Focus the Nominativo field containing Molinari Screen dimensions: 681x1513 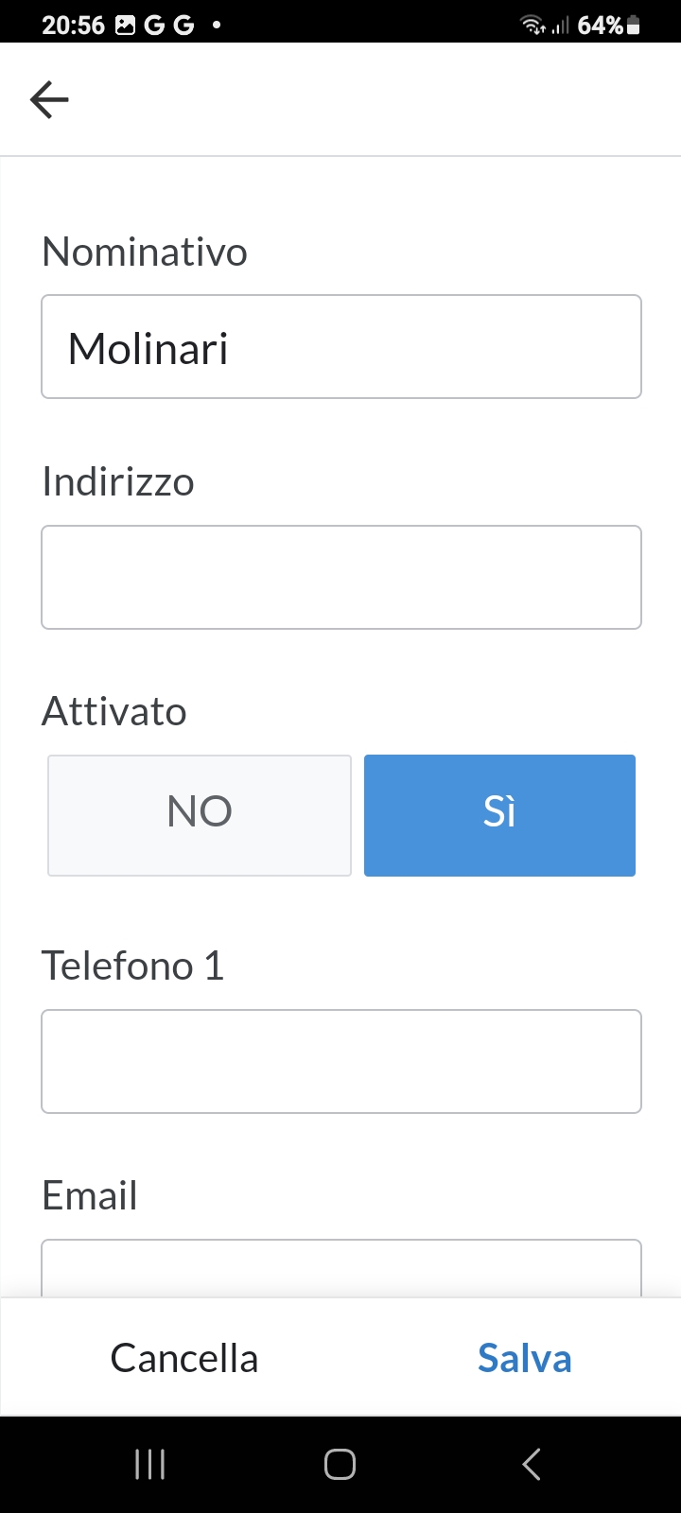click(341, 347)
